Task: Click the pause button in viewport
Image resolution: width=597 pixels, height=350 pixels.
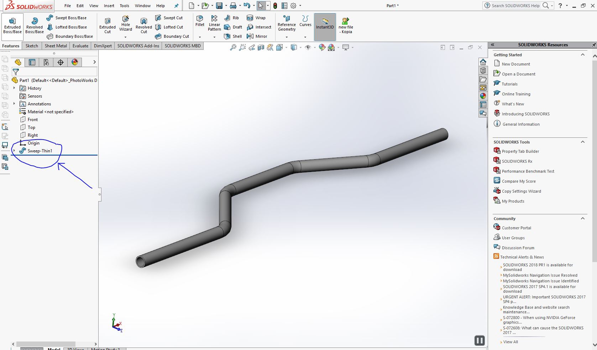Action: coord(480,341)
